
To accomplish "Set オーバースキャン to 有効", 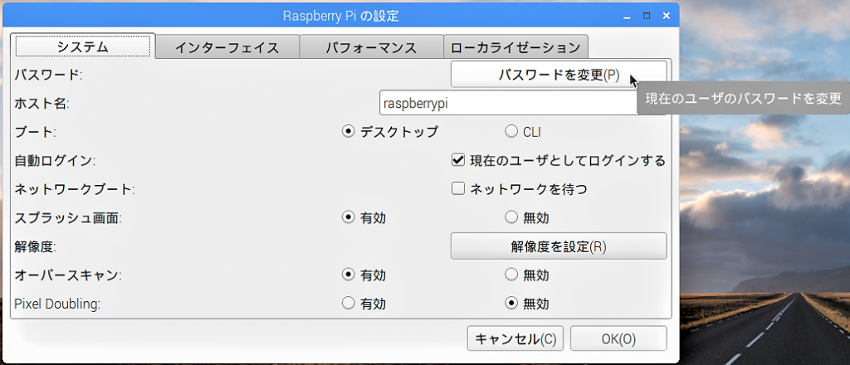I will pos(364,275).
